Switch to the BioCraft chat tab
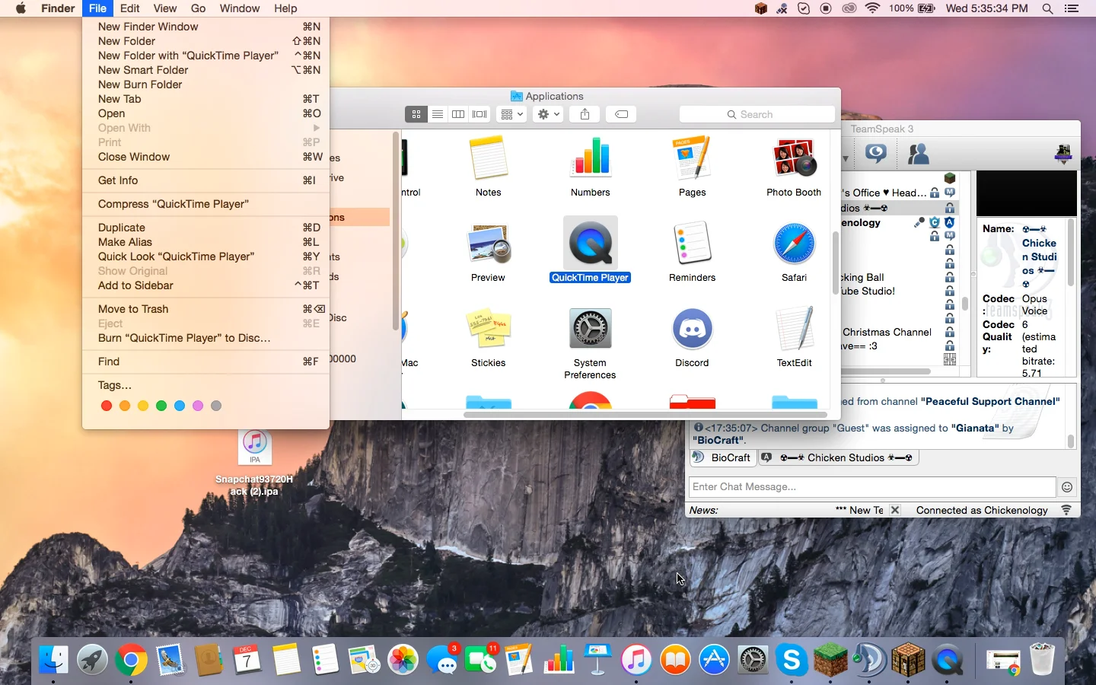The width and height of the screenshot is (1096, 685). (x=723, y=457)
